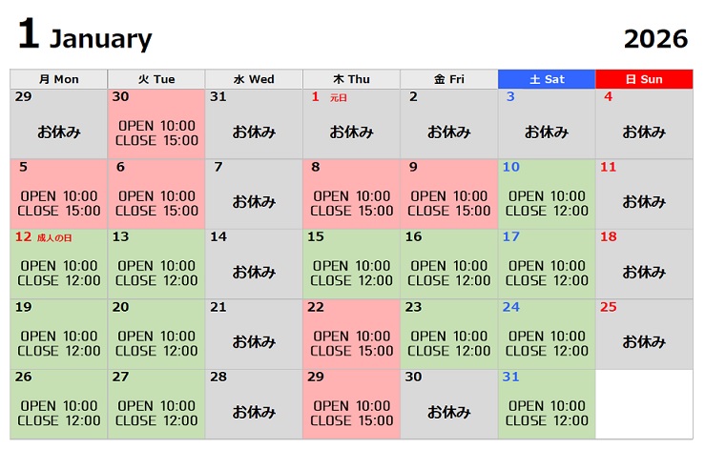The width and height of the screenshot is (705, 449).
Task: Select January 26 green cell
Action: 58,404
